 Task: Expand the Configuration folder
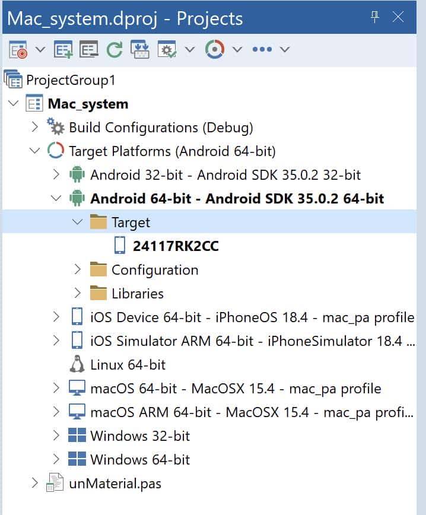click(x=77, y=269)
